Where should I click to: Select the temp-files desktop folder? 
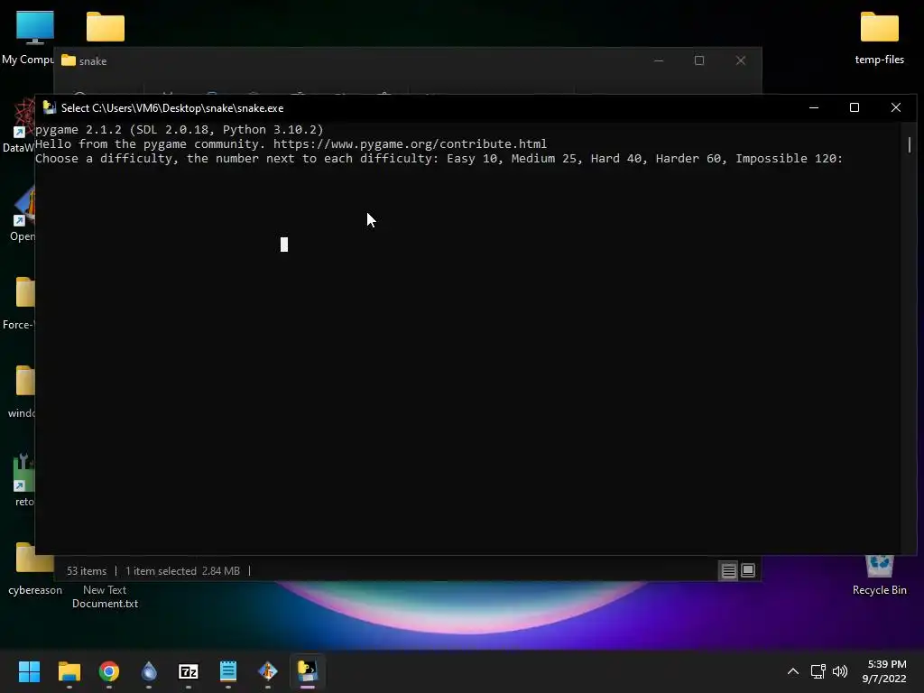pos(879,38)
